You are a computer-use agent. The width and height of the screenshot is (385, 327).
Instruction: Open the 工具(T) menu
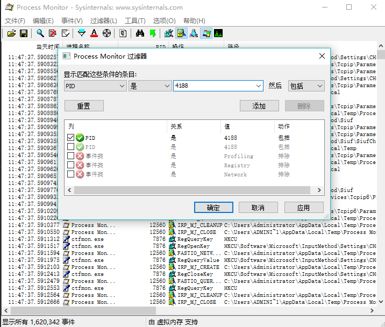point(135,21)
